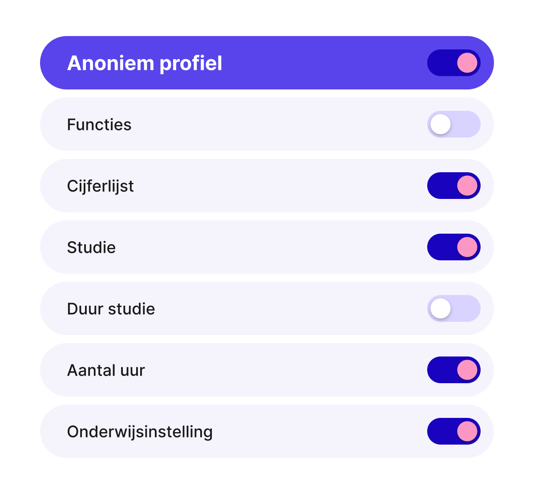534x494 pixels.
Task: Turn on the Duur studie switch
Action: [454, 308]
